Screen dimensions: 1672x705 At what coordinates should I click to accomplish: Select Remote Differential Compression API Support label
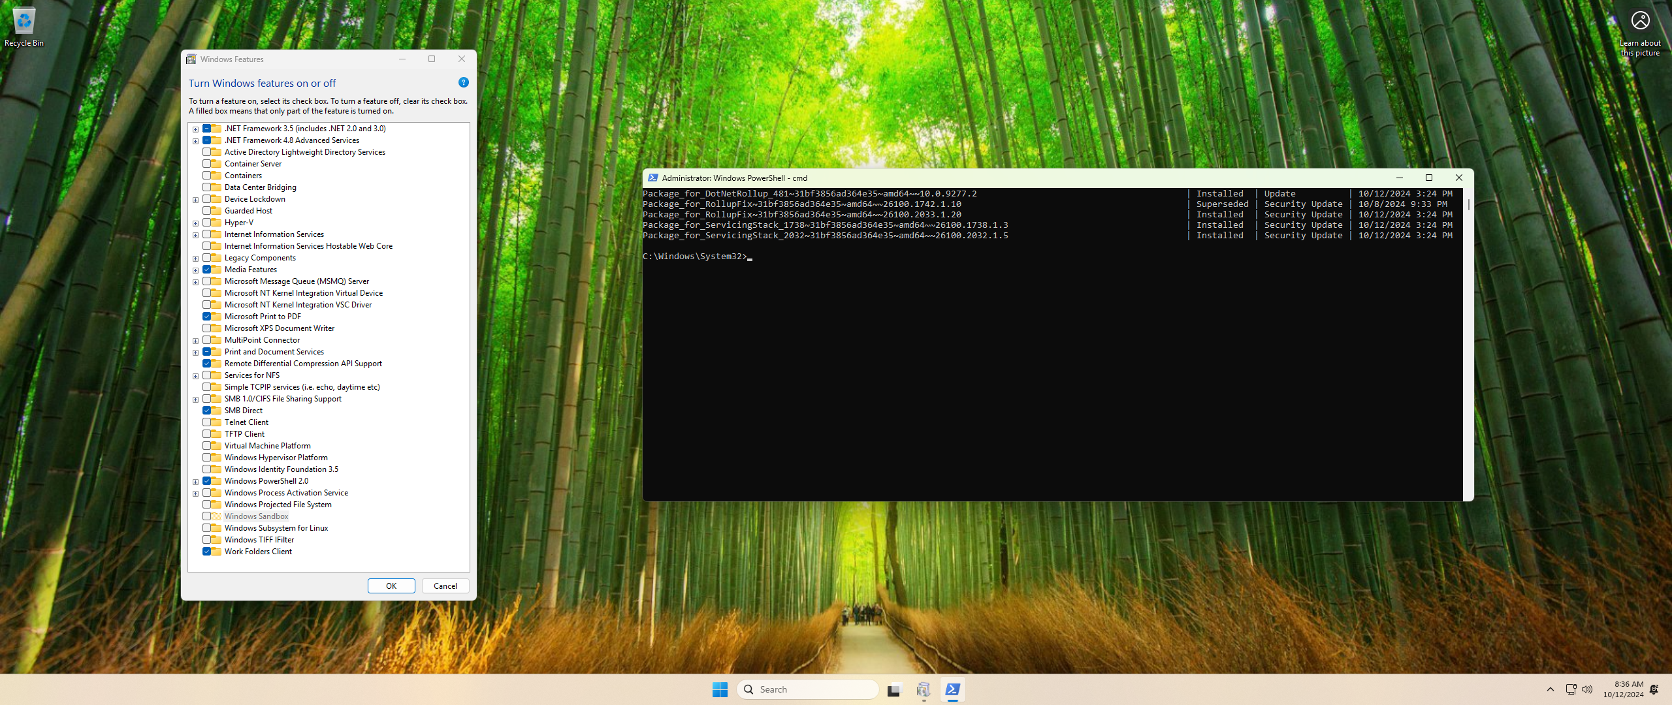(x=303, y=364)
